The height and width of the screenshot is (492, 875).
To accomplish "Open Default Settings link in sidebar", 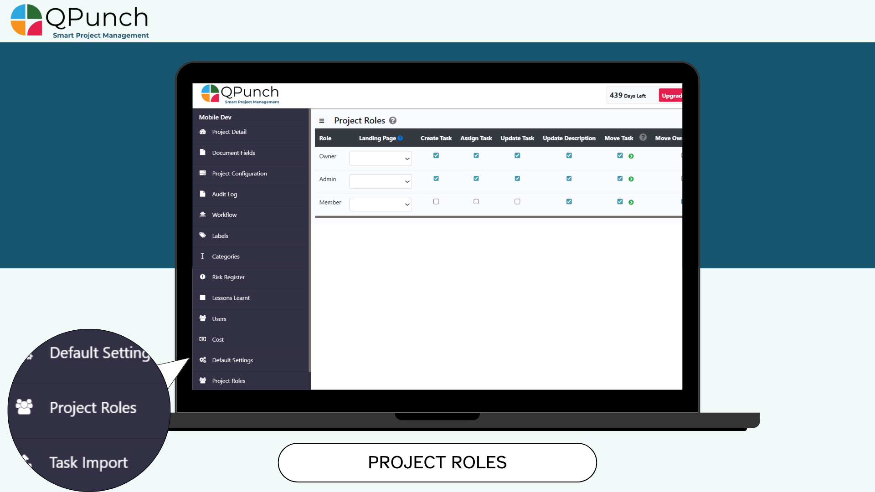I will [x=232, y=360].
